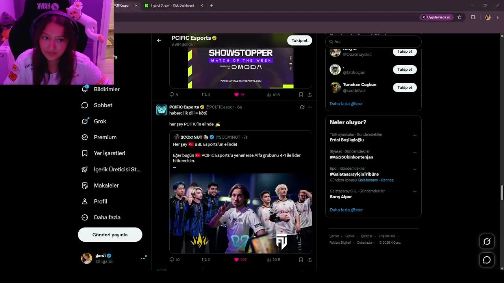
Task: Expand footer 'Daha fazla ...' link
Action: (x=366, y=243)
